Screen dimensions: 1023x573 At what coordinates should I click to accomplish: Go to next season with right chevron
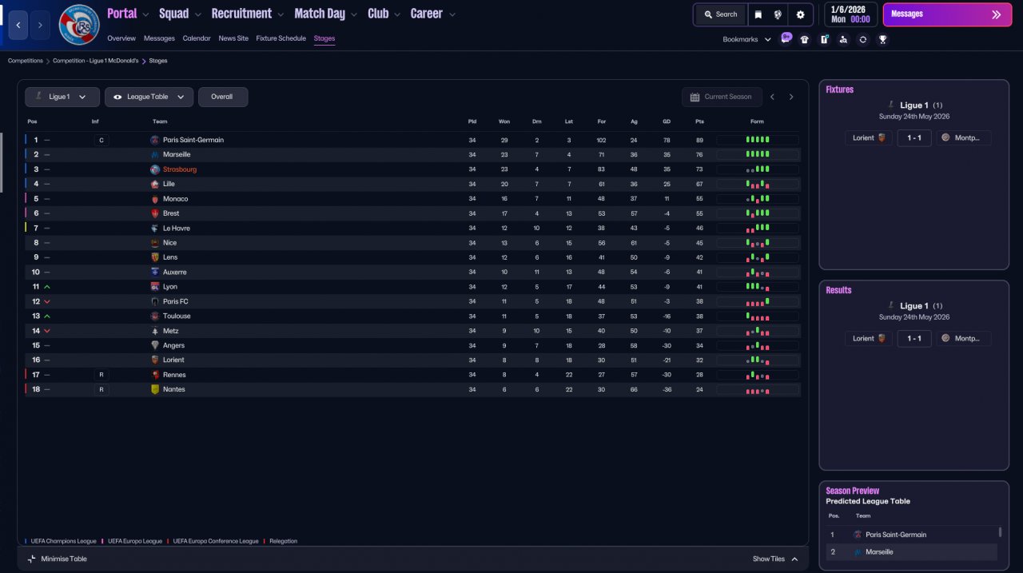[x=791, y=97]
